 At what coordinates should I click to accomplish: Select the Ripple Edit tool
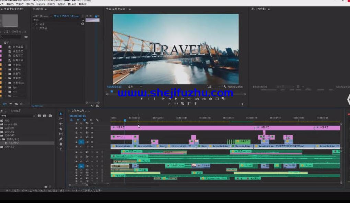click(61, 124)
